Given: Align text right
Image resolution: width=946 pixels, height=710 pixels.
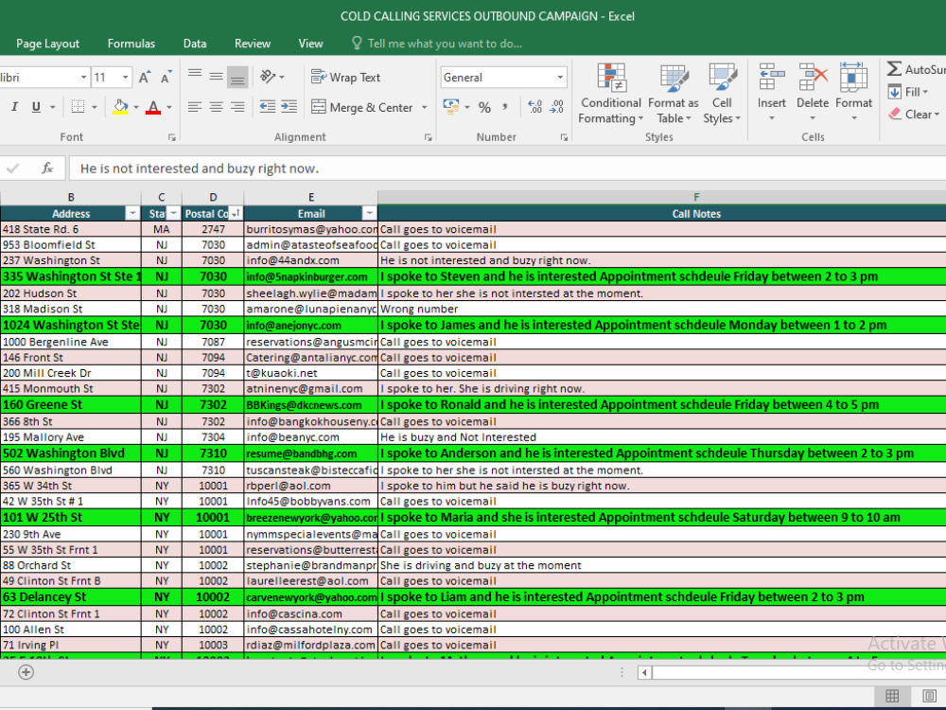Looking at the screenshot, I should point(237,107).
